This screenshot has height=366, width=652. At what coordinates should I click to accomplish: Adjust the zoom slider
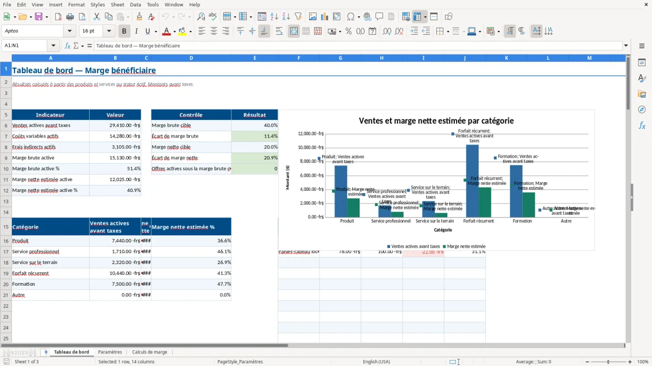(x=608, y=362)
